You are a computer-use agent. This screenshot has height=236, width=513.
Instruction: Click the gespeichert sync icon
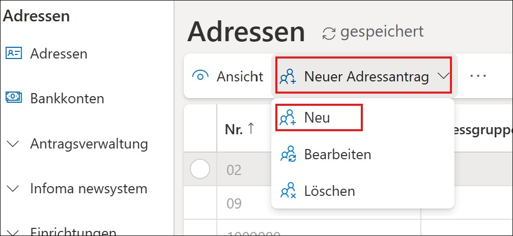[329, 33]
